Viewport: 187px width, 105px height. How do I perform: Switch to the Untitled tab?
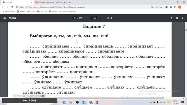[x=17, y=2]
